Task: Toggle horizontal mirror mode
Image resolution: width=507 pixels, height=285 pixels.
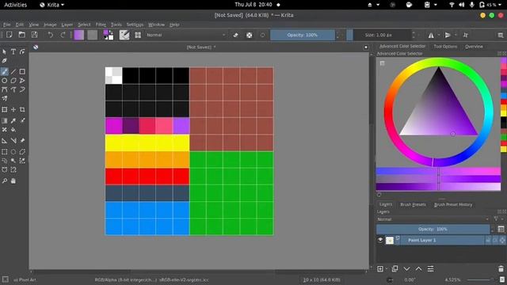Action: pos(431,35)
